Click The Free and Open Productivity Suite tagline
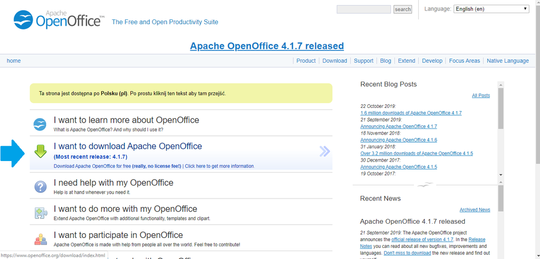Screen dimensions: 540x259 (x=165, y=22)
